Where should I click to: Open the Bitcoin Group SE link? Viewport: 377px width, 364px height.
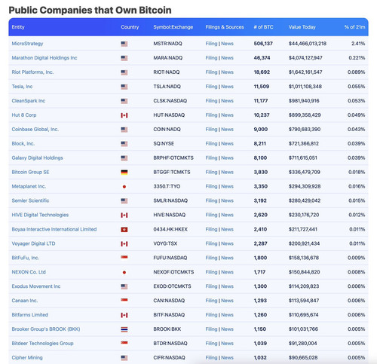tap(30, 172)
